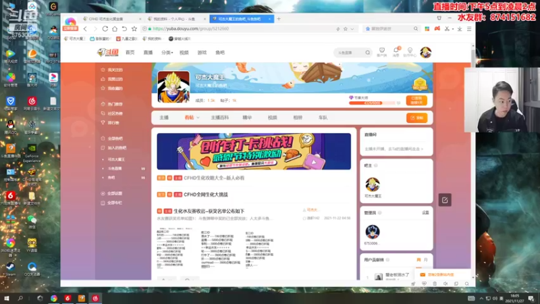This screenshot has height=304, width=540.
Task: Click the lightning speed-mode icon in address bar
Action: 338,29
